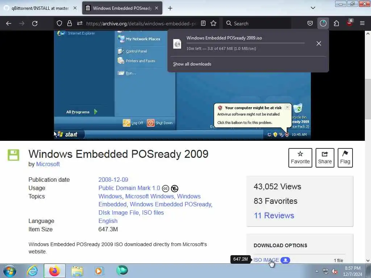Click Show all downloads
This screenshot has width=371, height=278.
(192, 64)
